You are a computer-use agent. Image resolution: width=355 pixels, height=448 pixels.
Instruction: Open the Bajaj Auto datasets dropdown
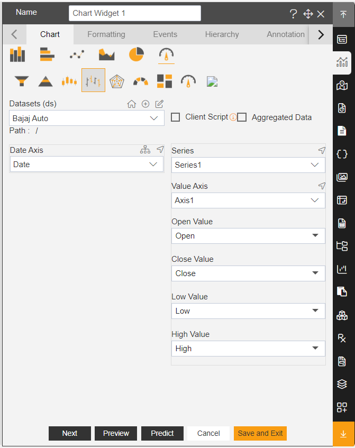coord(87,118)
